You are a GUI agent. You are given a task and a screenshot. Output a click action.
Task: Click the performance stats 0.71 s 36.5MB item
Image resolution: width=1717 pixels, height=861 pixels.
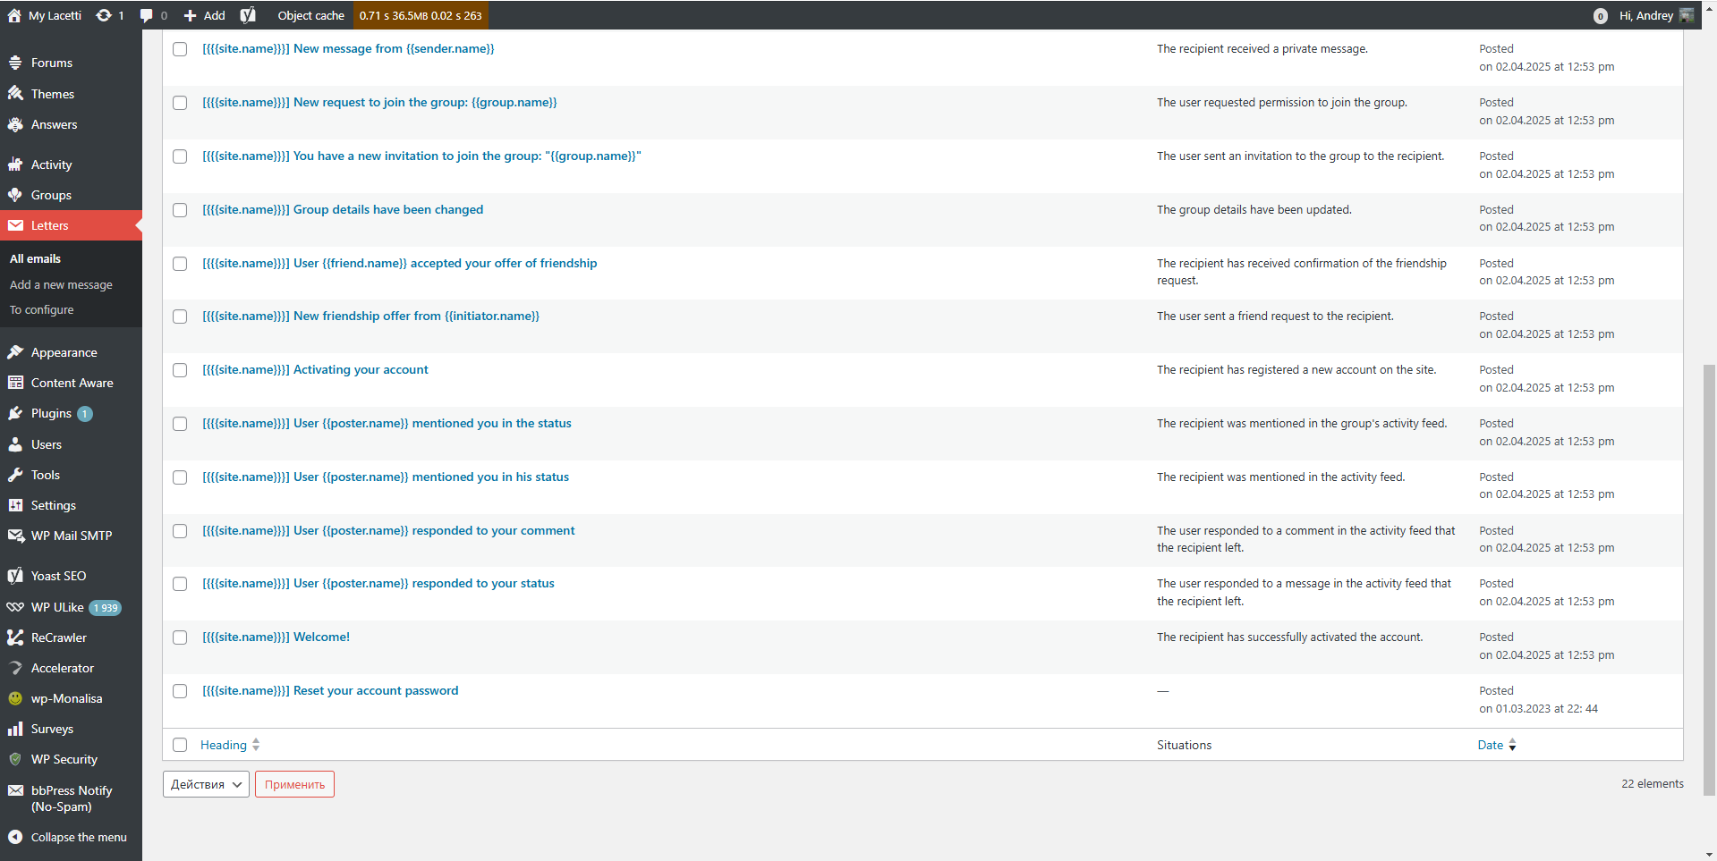click(421, 15)
